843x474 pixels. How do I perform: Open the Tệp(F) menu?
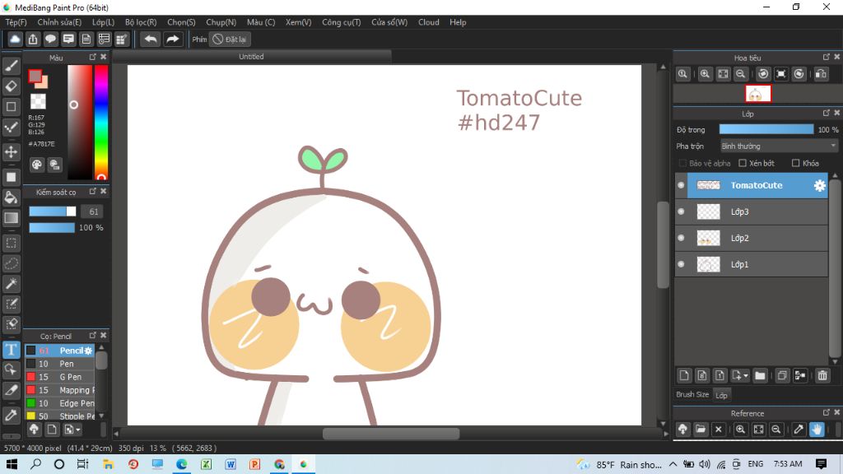tap(16, 22)
